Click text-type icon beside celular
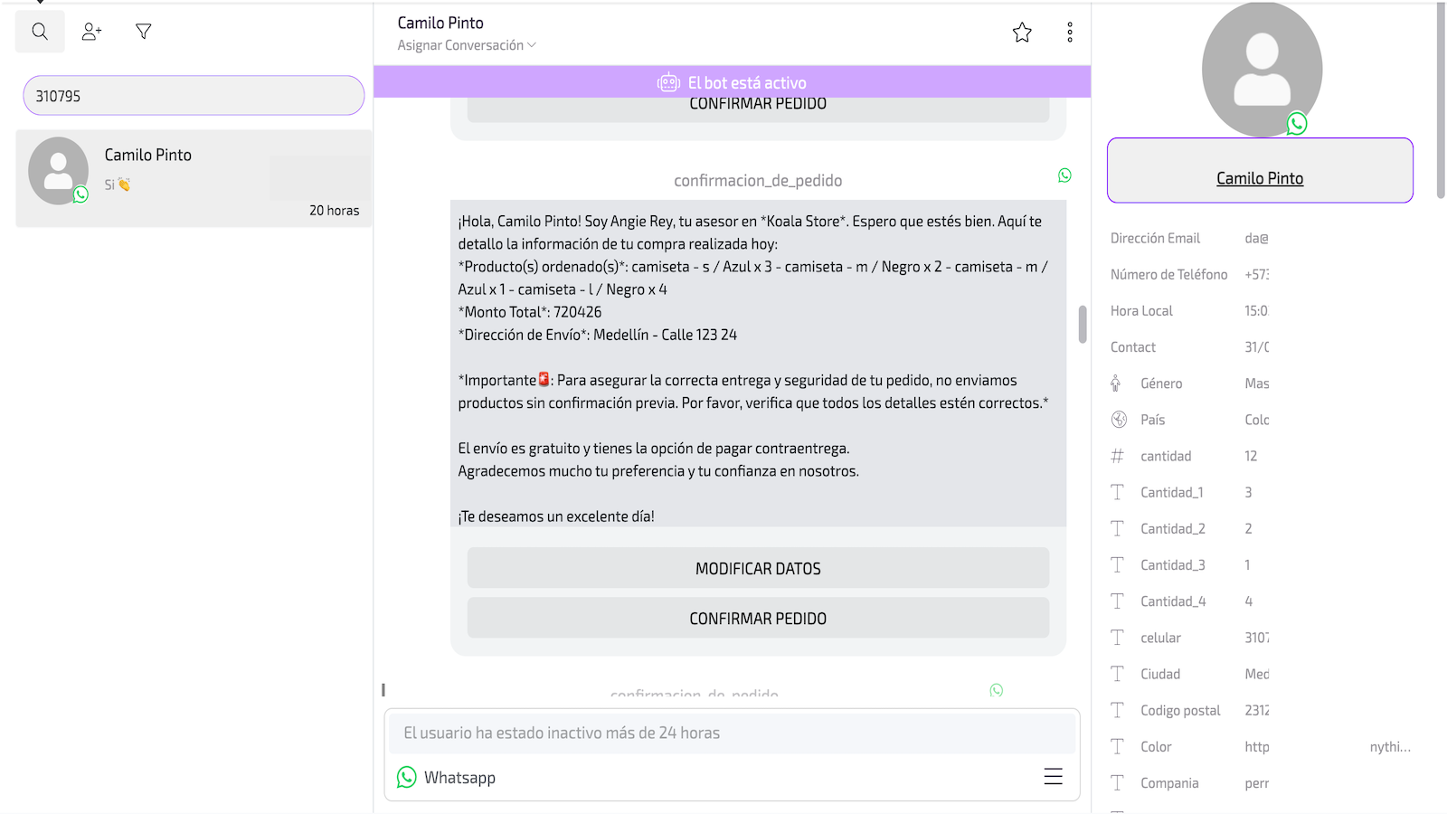 coord(1117,638)
